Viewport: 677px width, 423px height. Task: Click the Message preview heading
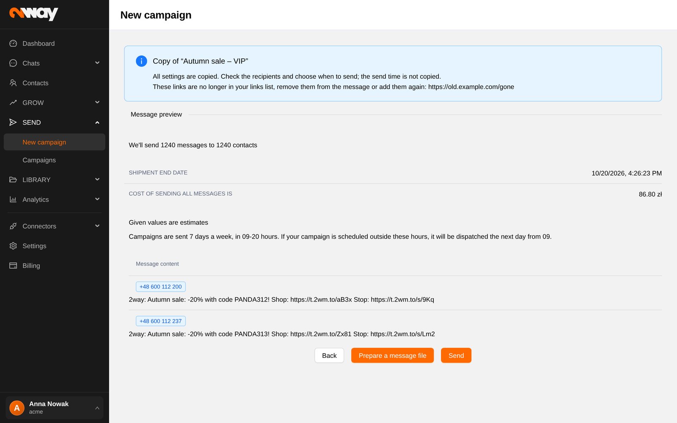(156, 114)
